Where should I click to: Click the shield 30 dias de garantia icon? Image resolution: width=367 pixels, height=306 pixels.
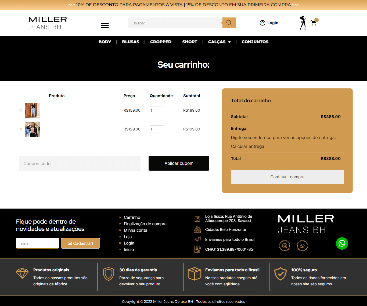click(109, 274)
